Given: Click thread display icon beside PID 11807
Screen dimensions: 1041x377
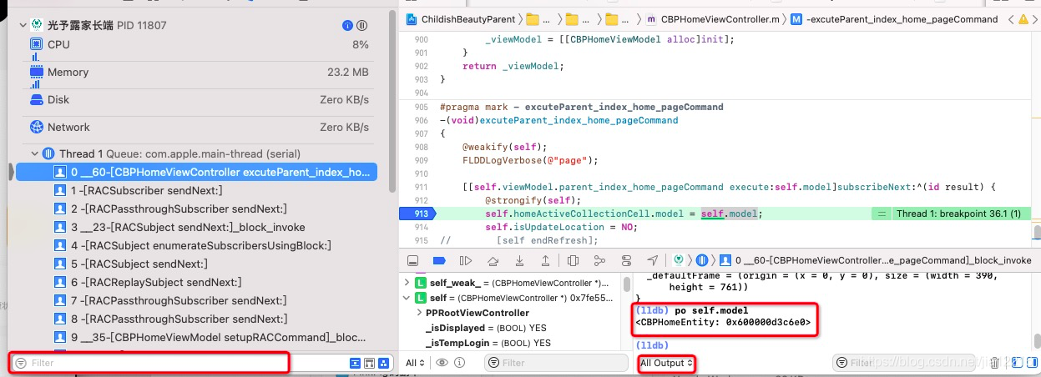Looking at the screenshot, I should coord(362,26).
